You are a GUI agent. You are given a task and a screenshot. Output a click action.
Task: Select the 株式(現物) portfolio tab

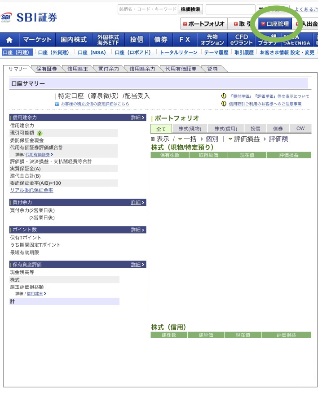pos(190,129)
